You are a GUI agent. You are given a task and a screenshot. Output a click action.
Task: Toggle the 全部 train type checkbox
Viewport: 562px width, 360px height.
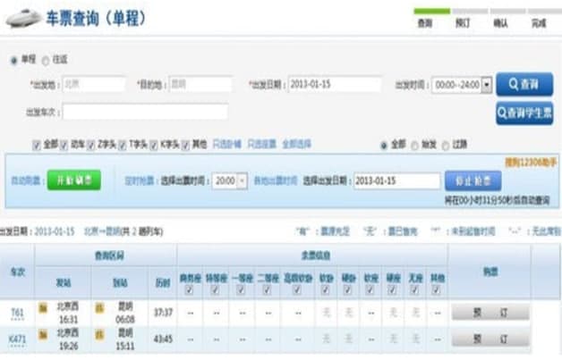[x=36, y=145]
